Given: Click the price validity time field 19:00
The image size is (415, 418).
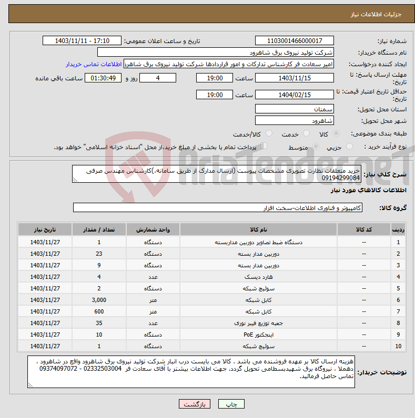Looking at the screenshot, I should pos(215,95).
